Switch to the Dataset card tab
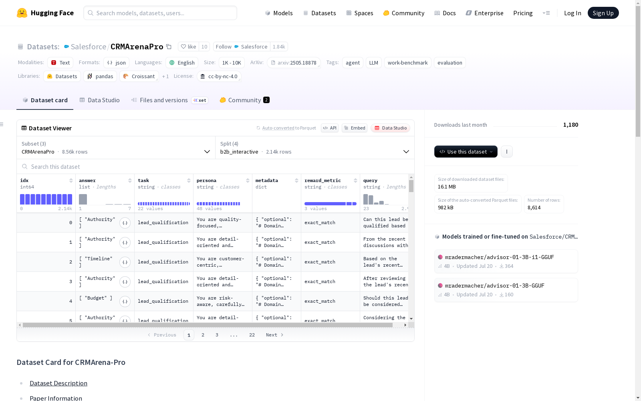 pos(45,100)
